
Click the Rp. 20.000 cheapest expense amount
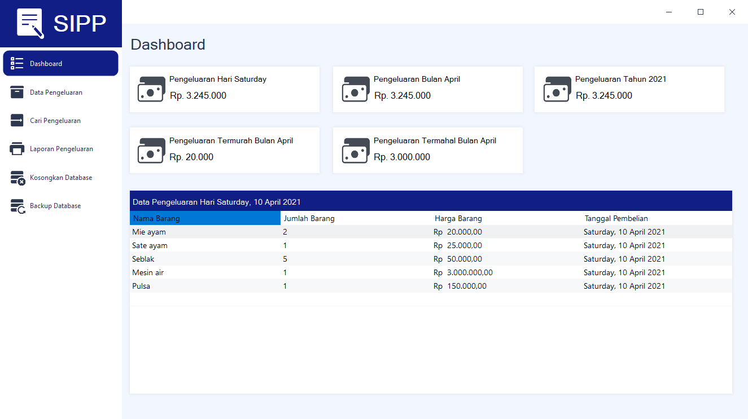click(x=191, y=157)
